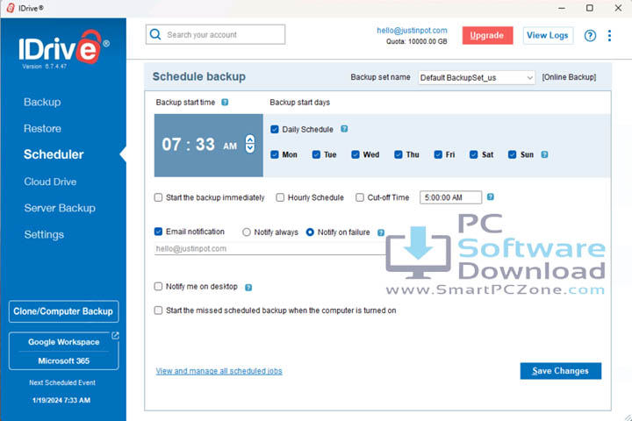The height and width of the screenshot is (421, 632).
Task: Uncheck the Thu checkbox
Action: tap(399, 154)
